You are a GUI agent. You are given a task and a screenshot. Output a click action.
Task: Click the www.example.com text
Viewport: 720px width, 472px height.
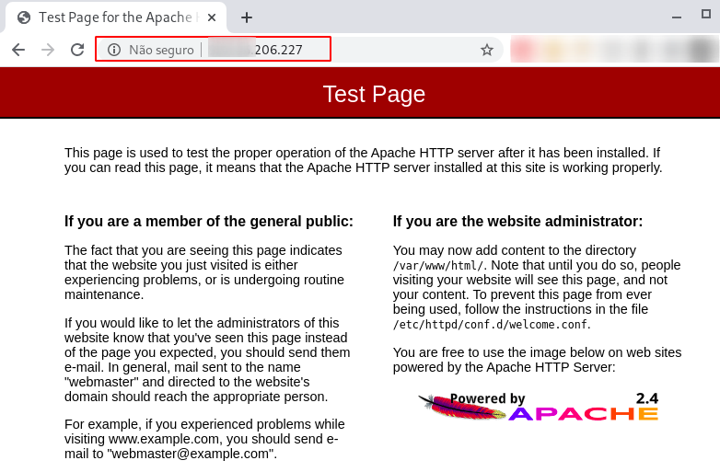pos(163,439)
